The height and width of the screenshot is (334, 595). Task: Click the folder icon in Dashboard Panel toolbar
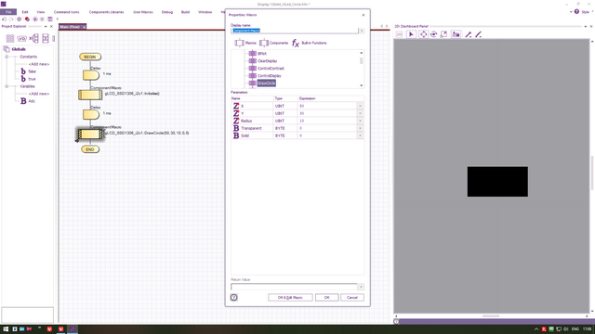(456, 34)
